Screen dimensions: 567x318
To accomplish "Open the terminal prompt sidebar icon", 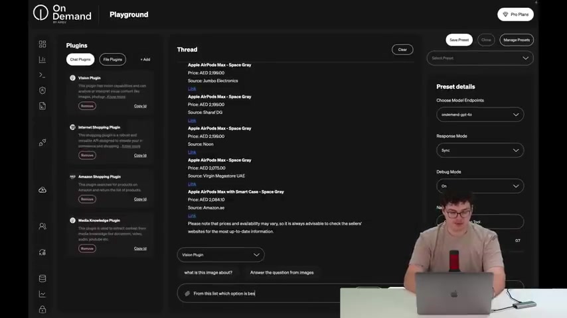I will 42,75.
